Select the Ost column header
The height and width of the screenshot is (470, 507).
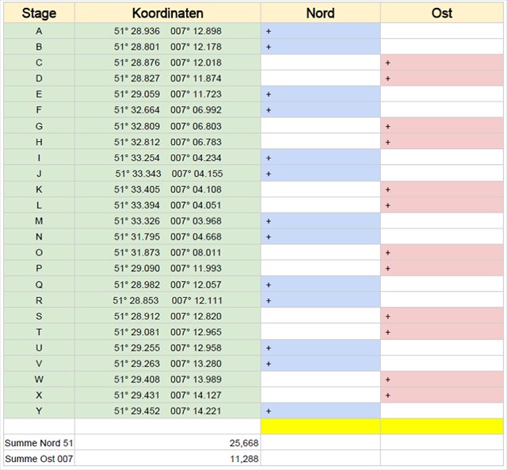(441, 13)
